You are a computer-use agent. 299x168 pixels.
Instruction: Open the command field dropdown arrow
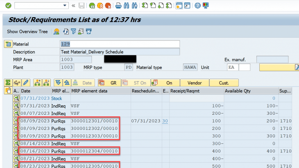pos(65,6)
